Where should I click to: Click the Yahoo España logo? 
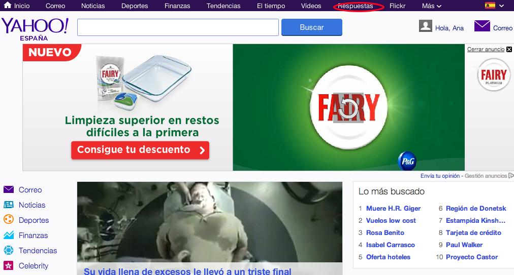click(x=35, y=28)
